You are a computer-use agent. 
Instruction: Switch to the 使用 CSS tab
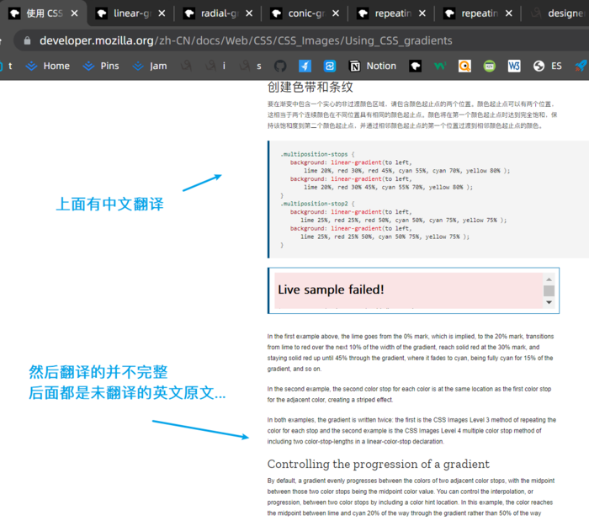pyautogui.click(x=43, y=13)
